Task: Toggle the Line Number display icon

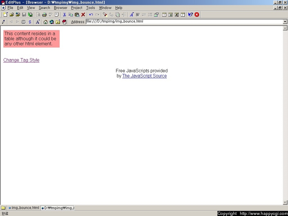Action: click(x=150, y=15)
